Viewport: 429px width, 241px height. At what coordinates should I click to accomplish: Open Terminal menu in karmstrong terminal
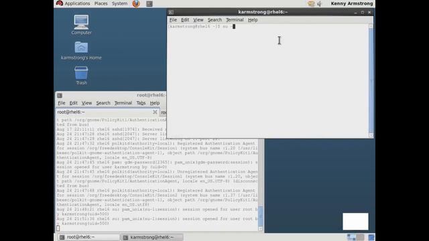pyautogui.click(x=235, y=19)
